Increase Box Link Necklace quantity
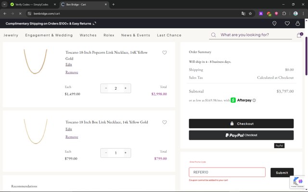This screenshot has height=192, width=308. coord(125,153)
